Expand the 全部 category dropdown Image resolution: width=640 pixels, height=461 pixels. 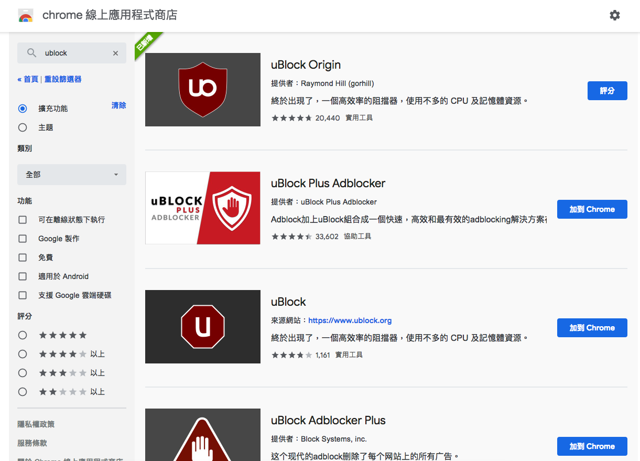pyautogui.click(x=72, y=175)
